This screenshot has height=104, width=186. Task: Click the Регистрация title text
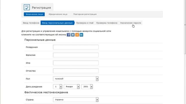click(41, 8)
